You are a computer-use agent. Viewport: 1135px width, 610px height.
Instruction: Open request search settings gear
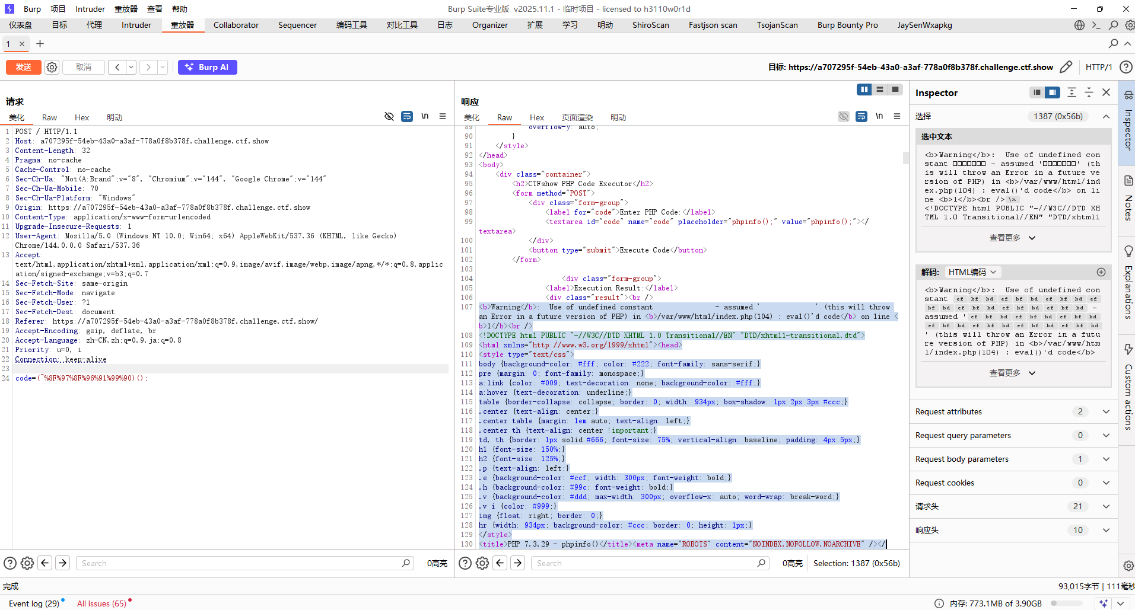coord(27,563)
